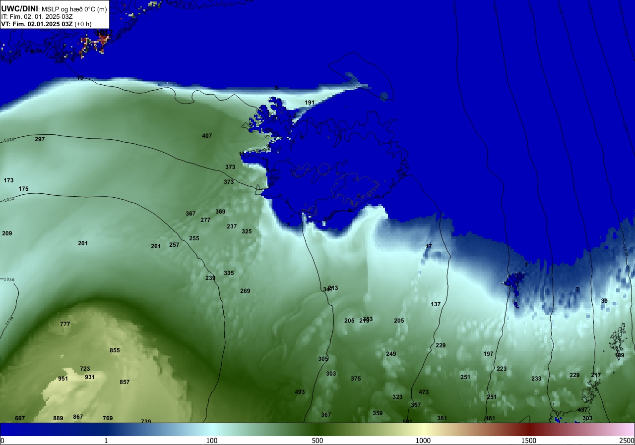This screenshot has width=635, height=445.
Task: Click the value 889 on the map
Action: 58,418
